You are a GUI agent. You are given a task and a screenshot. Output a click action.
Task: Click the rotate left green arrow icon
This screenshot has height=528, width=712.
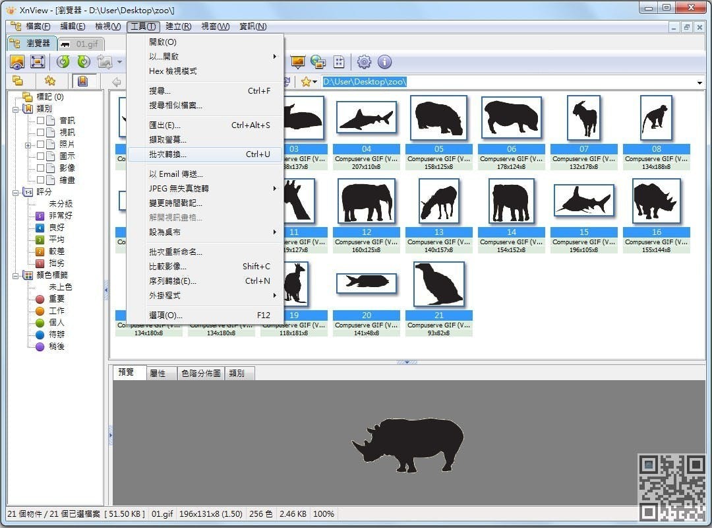(x=63, y=61)
